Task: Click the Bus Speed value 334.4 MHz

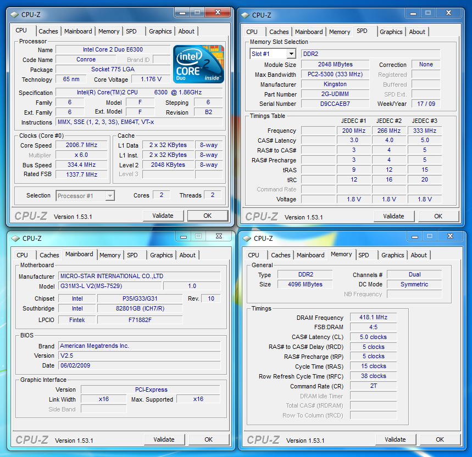Action: click(81, 165)
